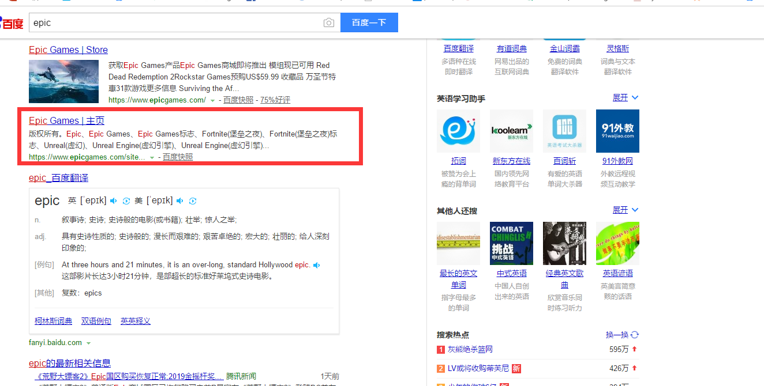Expand the 其他人还搜 section via 展开
Image resolution: width=764 pixels, height=386 pixels.
[x=626, y=210]
